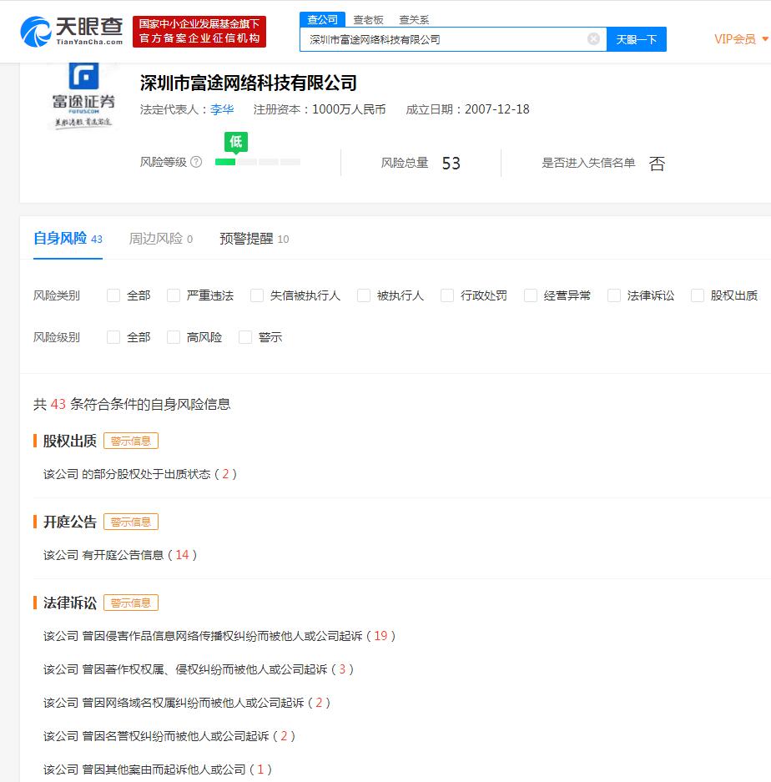Clear the search box with the X icon
771x782 pixels.
(593, 39)
